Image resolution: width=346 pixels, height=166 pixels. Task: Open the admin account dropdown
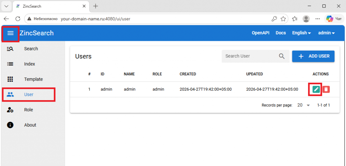coord(326,33)
